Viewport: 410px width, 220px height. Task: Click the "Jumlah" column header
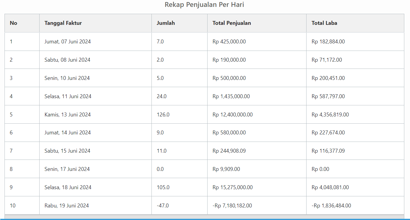click(x=166, y=23)
